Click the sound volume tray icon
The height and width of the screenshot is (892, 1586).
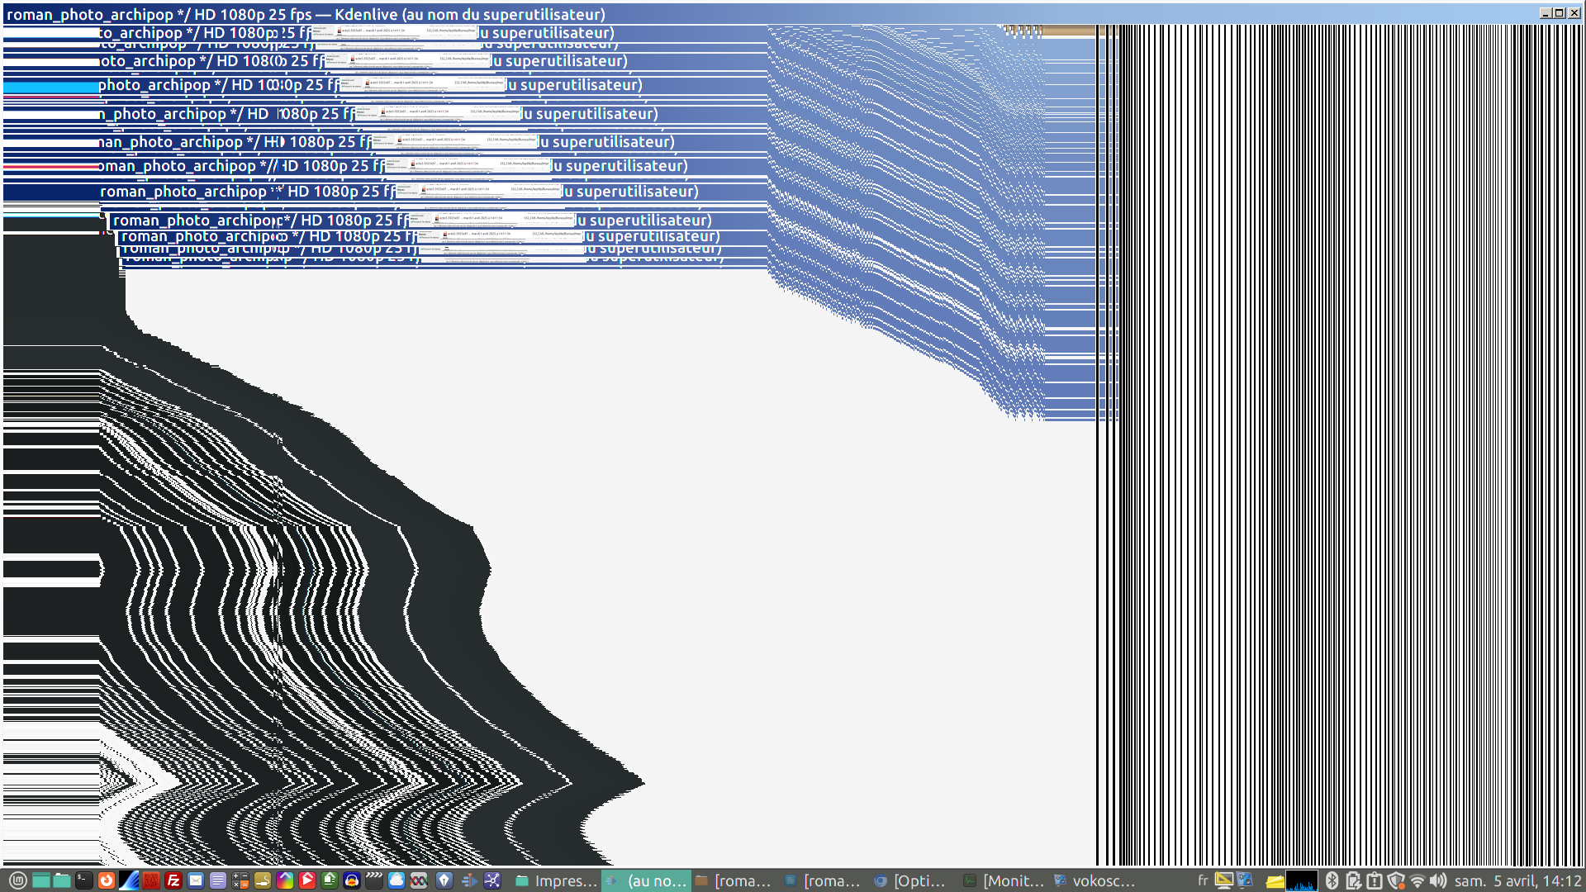click(1438, 880)
